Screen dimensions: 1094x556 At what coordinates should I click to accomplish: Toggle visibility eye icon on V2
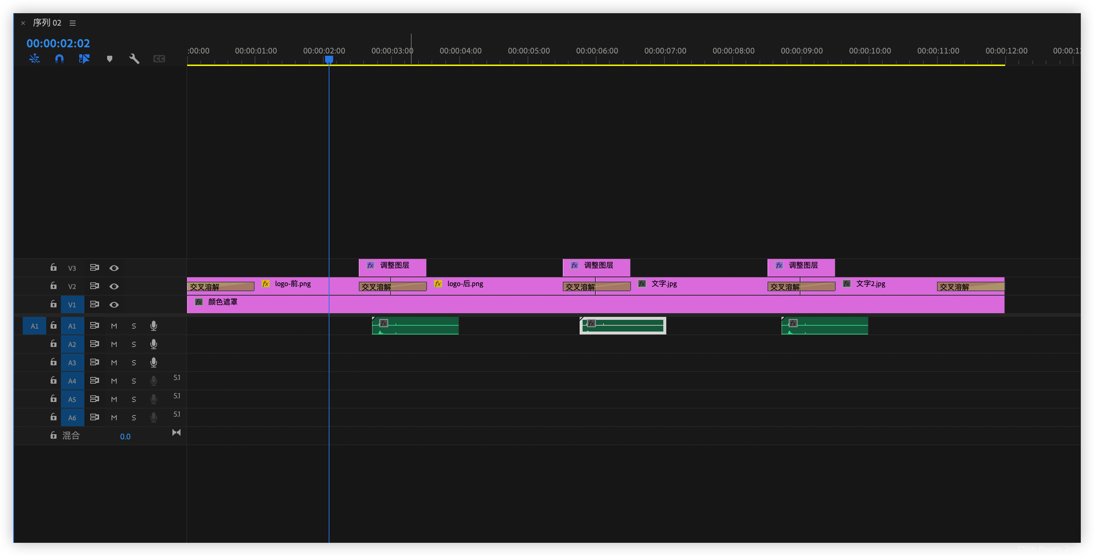click(x=114, y=286)
